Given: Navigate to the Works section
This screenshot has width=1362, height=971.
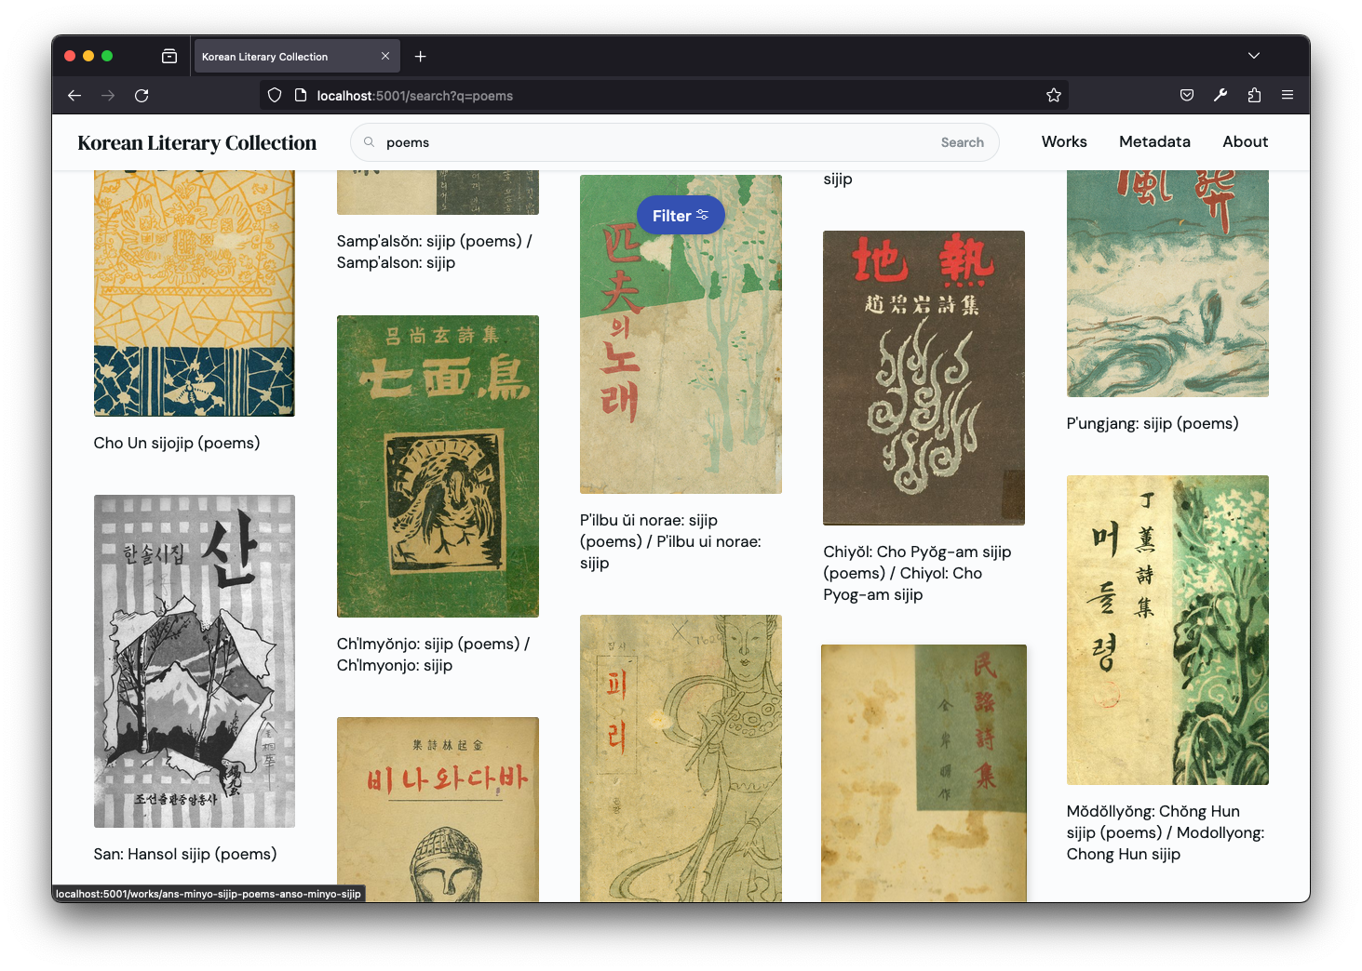Looking at the screenshot, I should 1064,141.
